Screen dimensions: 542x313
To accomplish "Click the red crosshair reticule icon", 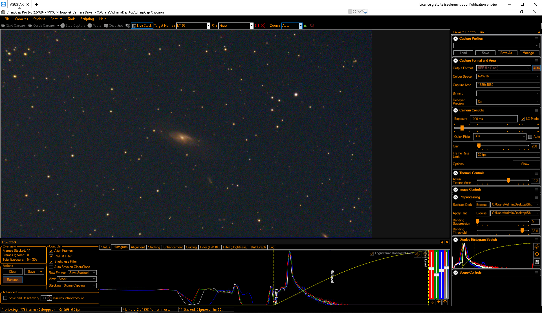I will click(x=263, y=26).
